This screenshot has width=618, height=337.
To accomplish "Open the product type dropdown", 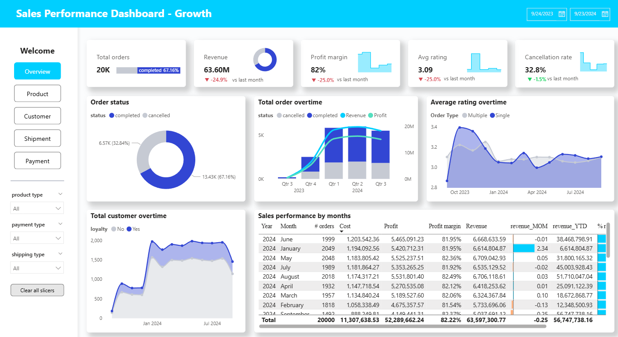I will coord(37,208).
